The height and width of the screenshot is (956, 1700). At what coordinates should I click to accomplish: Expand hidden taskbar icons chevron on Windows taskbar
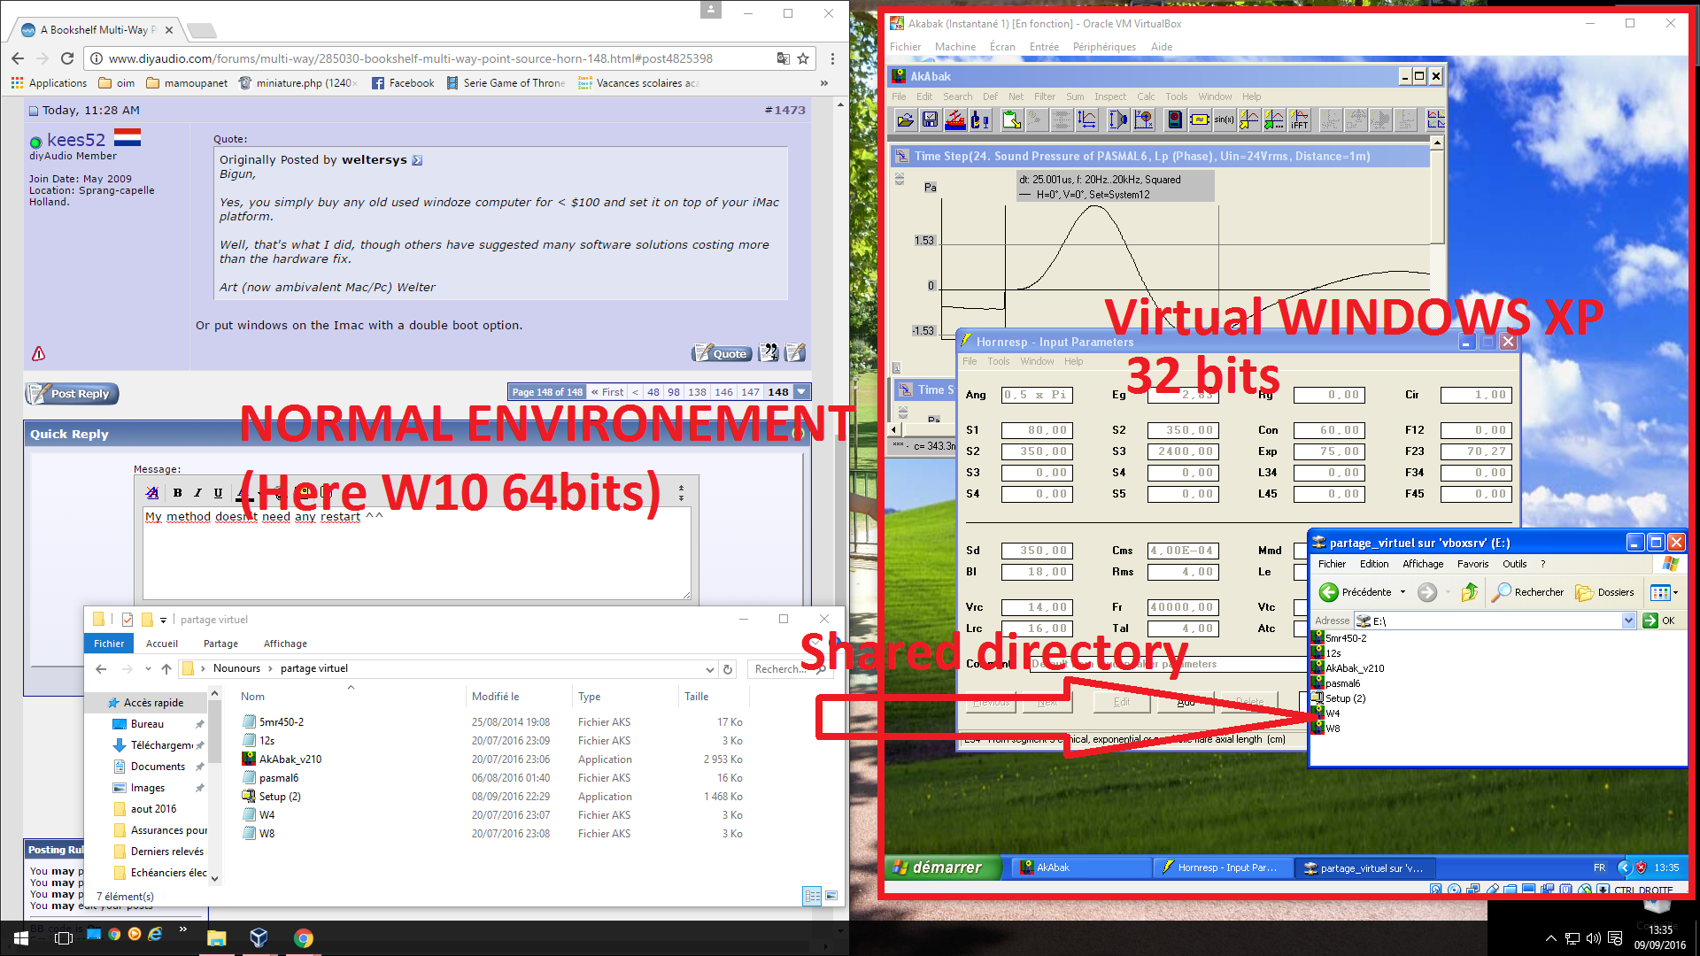pyautogui.click(x=1550, y=938)
